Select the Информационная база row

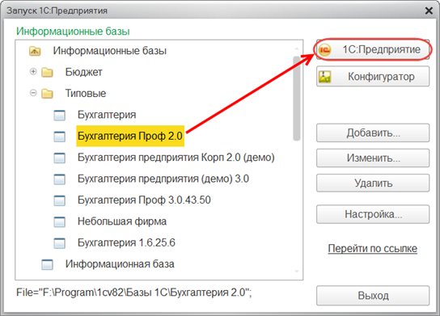(x=120, y=263)
